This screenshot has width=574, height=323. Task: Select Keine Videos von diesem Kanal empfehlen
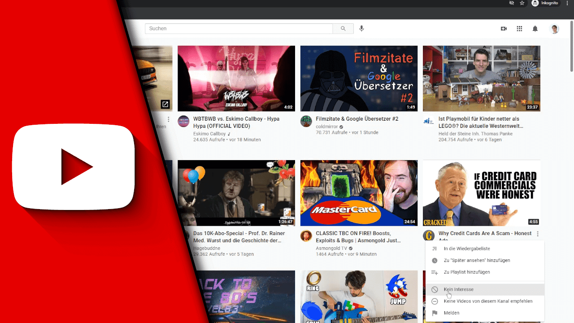click(485, 301)
